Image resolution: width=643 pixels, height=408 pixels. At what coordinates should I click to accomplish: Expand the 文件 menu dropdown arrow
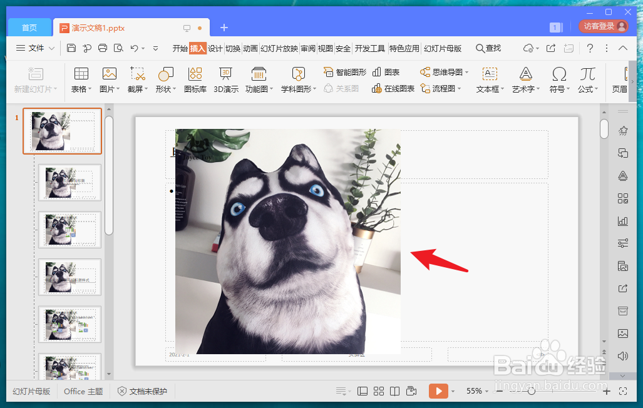(x=52, y=48)
